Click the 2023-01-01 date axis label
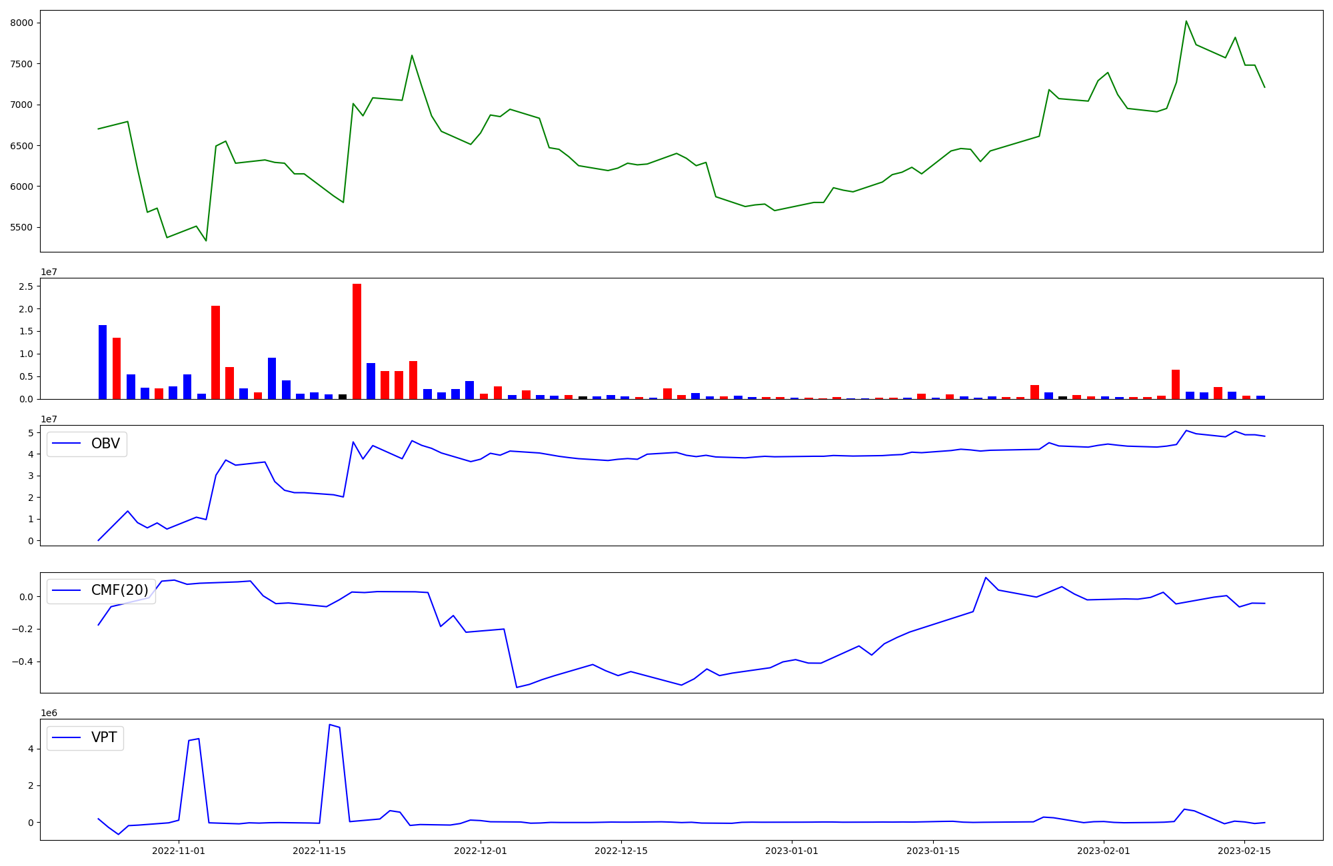The image size is (1333, 866). tap(792, 851)
